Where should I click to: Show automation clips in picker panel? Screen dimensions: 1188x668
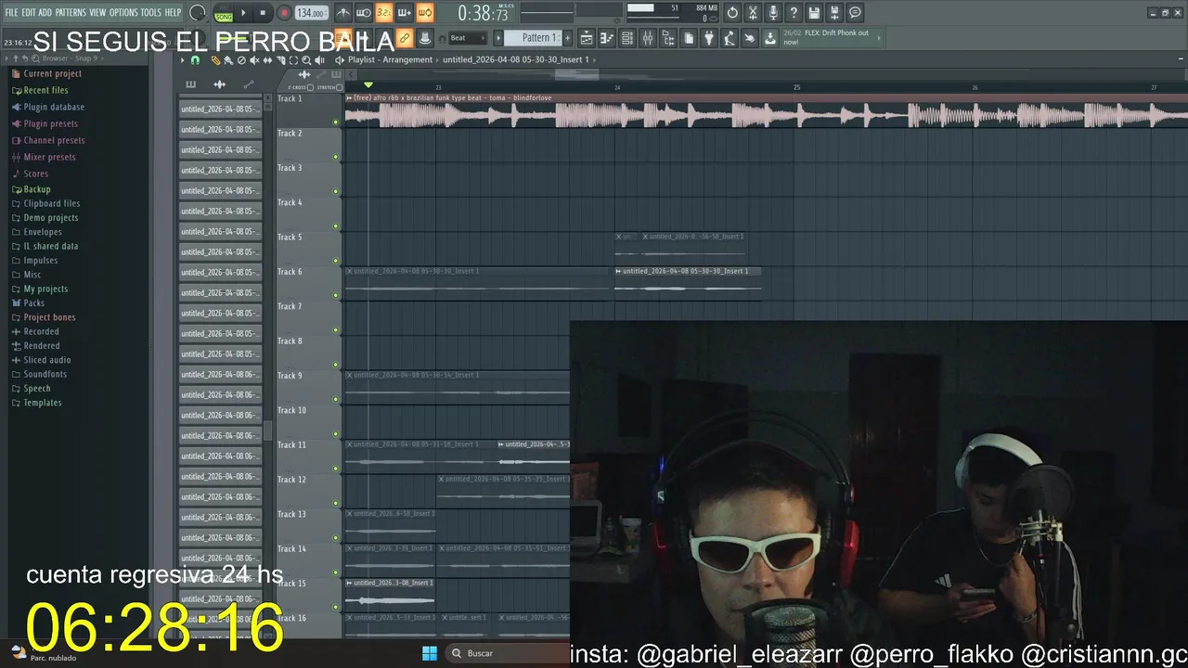click(249, 84)
